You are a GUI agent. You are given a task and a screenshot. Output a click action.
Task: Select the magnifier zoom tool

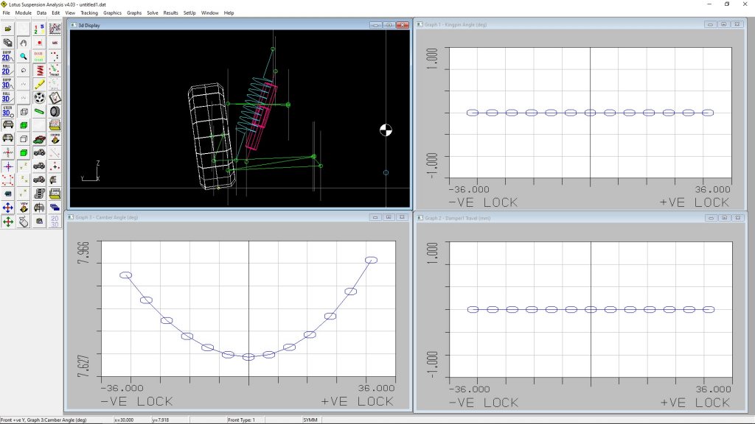(x=23, y=56)
